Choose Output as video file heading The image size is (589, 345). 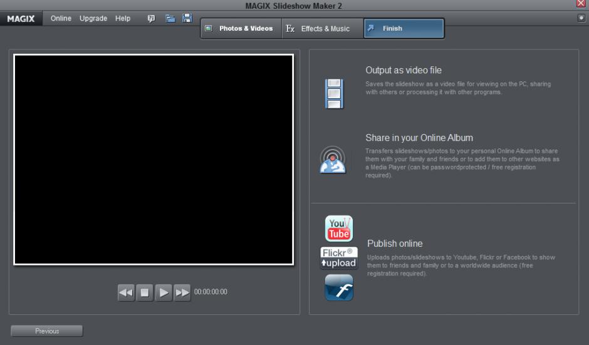[x=404, y=70]
